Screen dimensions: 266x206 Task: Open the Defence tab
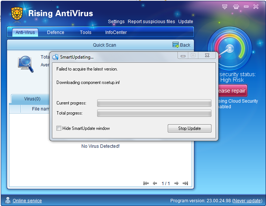[x=56, y=32]
